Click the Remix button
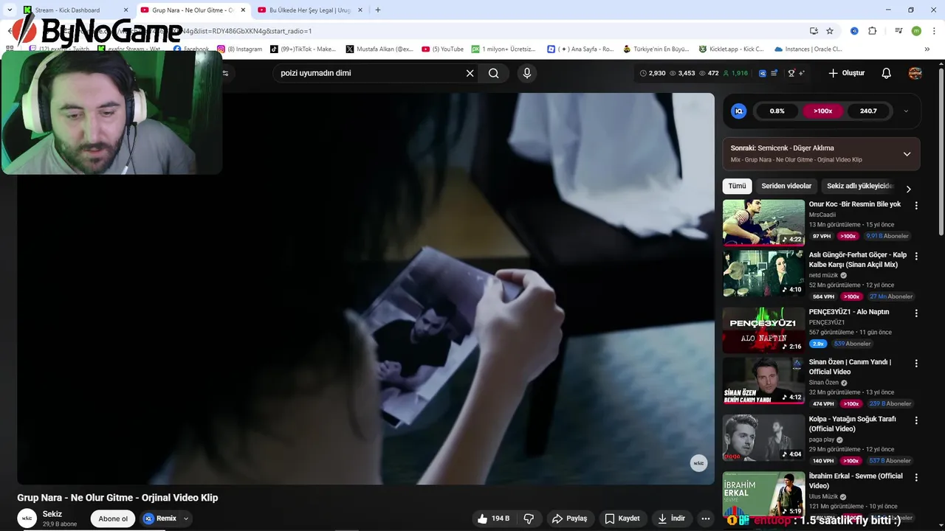 click(160, 518)
